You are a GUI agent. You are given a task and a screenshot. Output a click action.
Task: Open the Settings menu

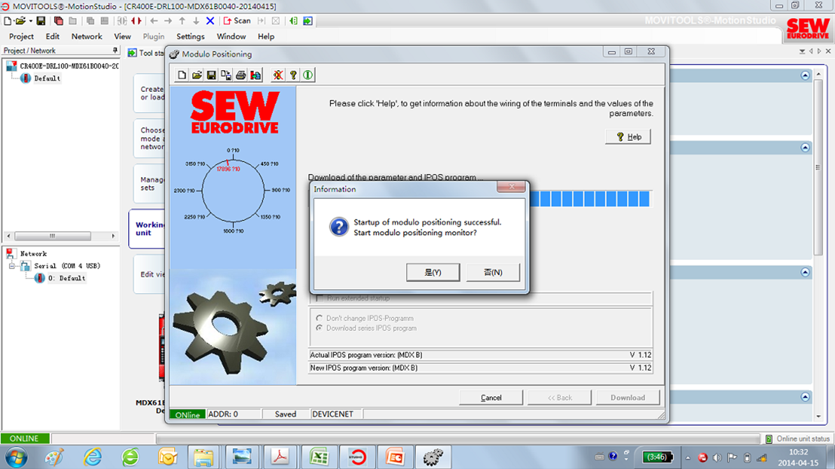pyautogui.click(x=190, y=36)
